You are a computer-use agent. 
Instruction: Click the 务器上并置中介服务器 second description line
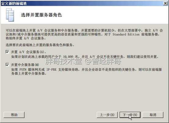(x=29, y=74)
